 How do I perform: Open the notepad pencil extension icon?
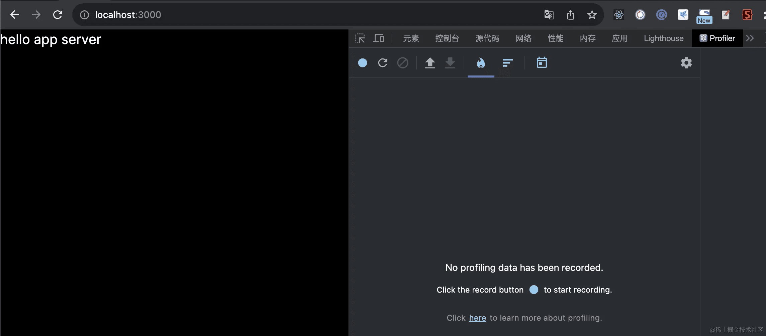click(726, 15)
